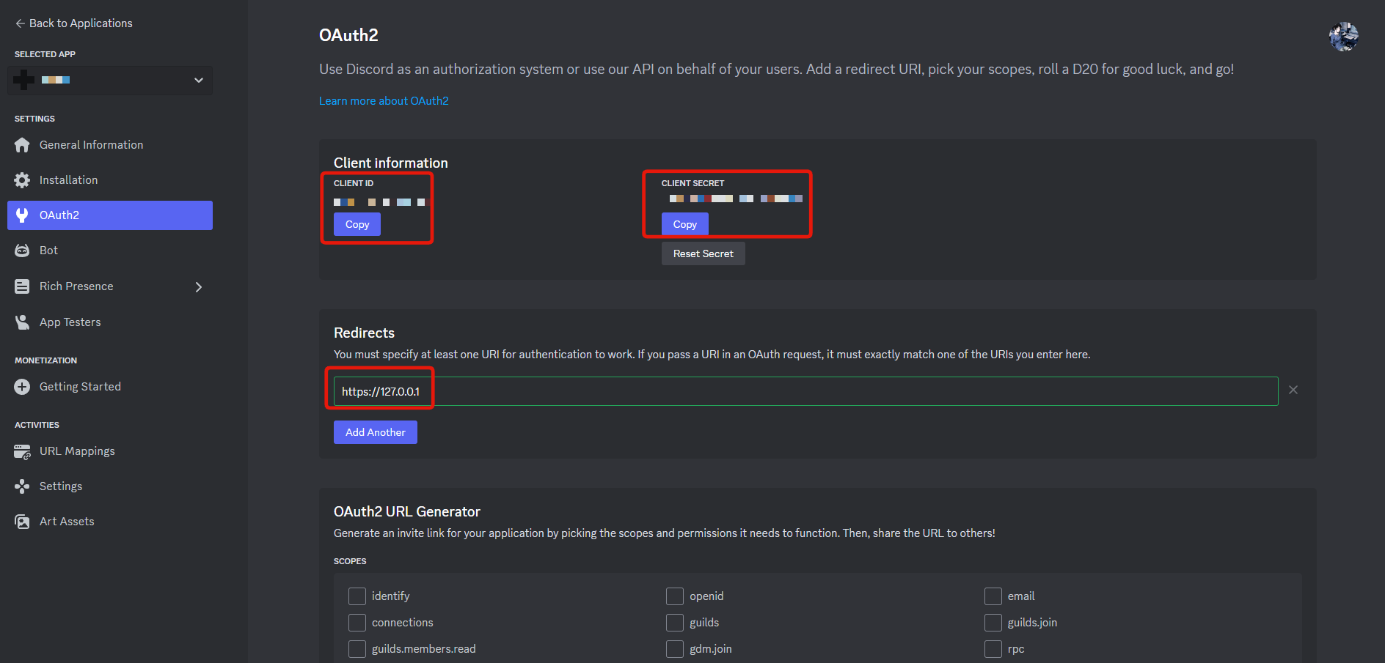Copy the Client Secret
The width and height of the screenshot is (1385, 663).
click(x=685, y=224)
